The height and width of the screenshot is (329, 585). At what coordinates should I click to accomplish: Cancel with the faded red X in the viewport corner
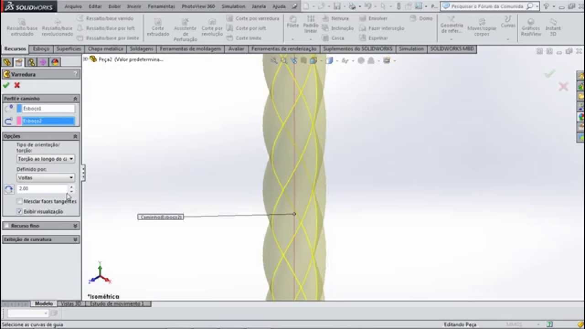click(563, 86)
